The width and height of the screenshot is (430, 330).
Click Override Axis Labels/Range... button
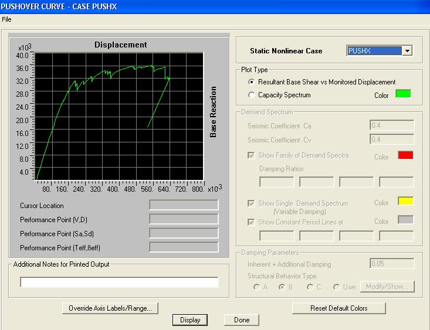[x=110, y=308]
